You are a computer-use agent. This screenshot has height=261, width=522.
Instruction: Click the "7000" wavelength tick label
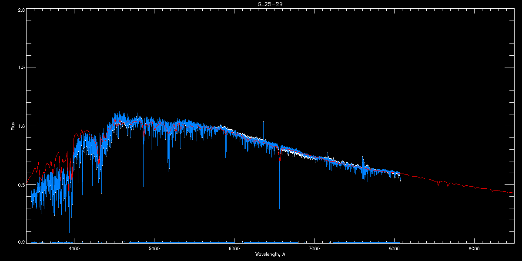pos(314,249)
